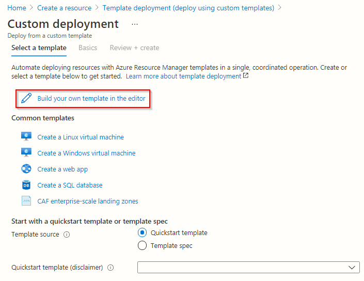364x281 pixels.
Task: Click Create a Linux virtual machine link
Action: tap(81, 137)
